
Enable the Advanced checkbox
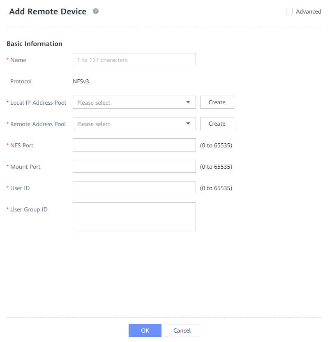pos(289,11)
